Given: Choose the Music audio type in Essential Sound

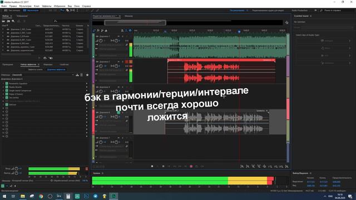Looking at the screenshot, I should [324, 48].
